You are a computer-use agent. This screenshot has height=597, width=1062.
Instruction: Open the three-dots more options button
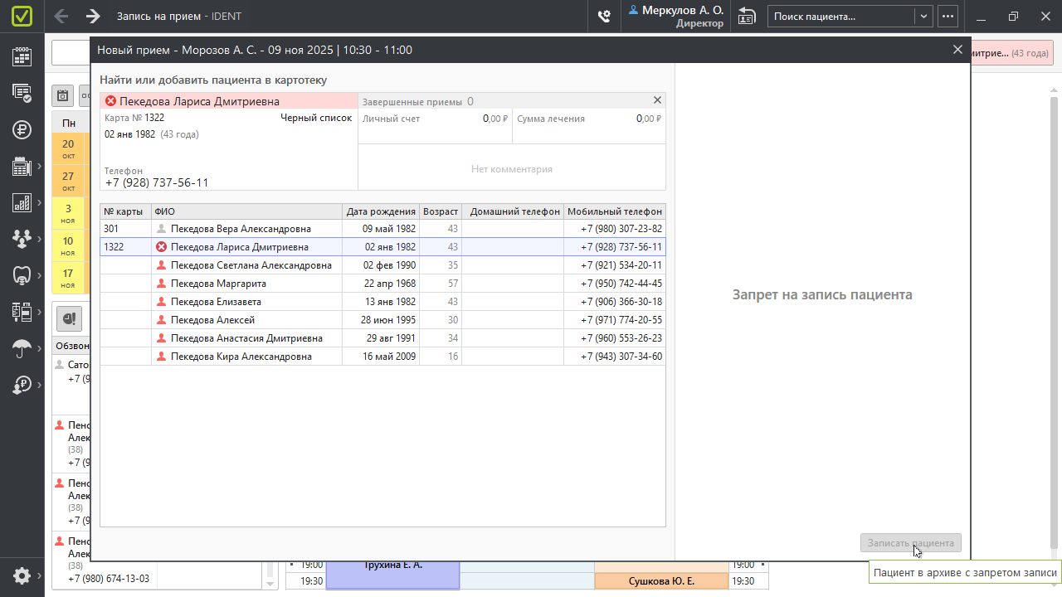(948, 16)
